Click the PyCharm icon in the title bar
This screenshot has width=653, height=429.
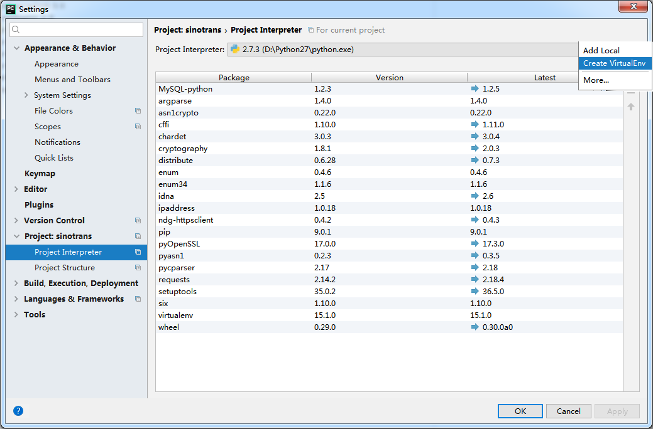(x=11, y=9)
